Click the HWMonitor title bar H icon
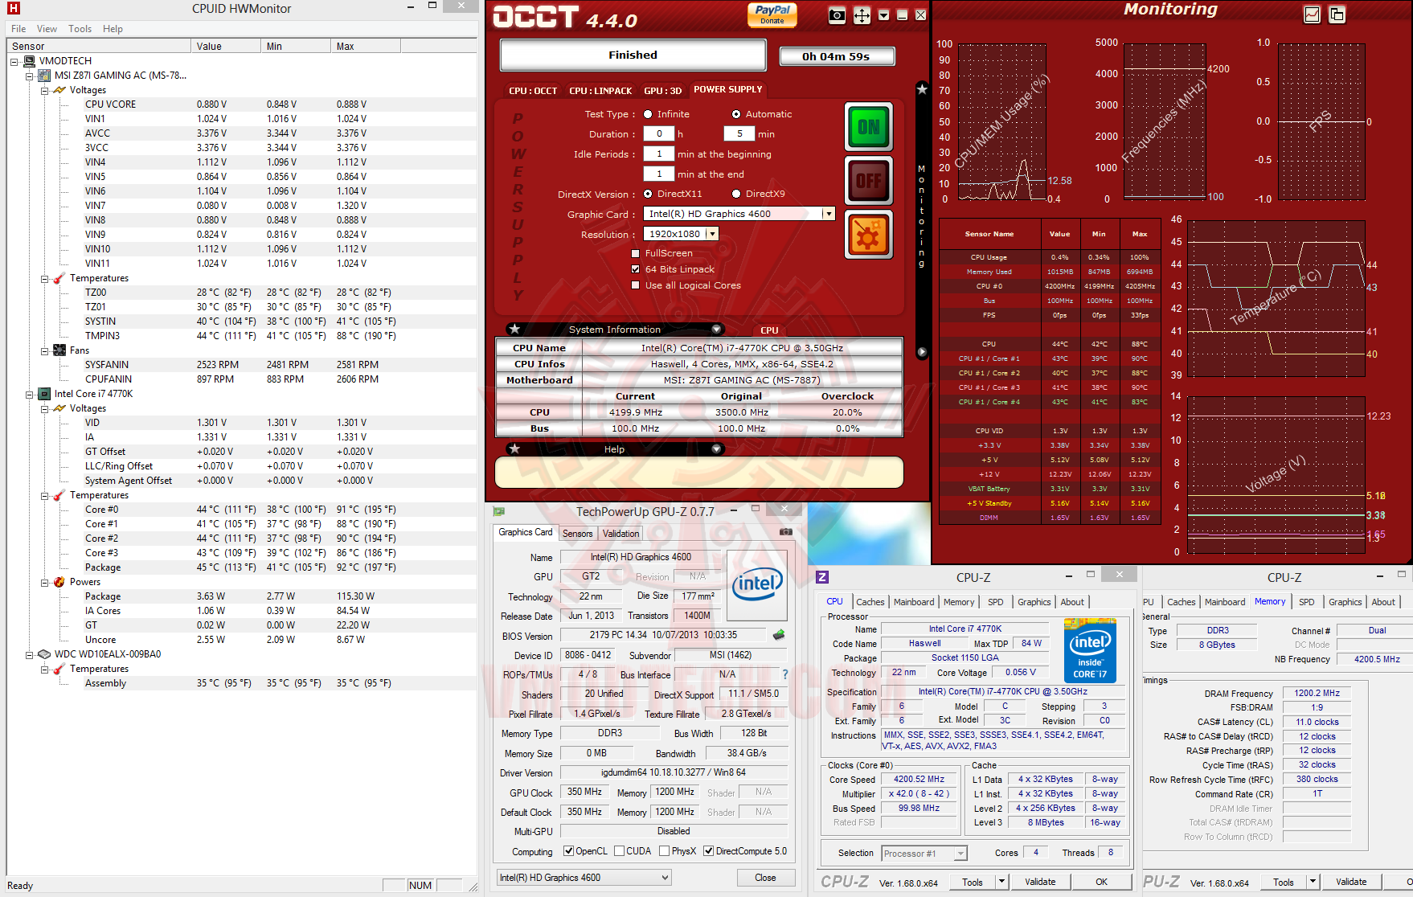Screen dimensions: 1413x897 (x=13, y=8)
